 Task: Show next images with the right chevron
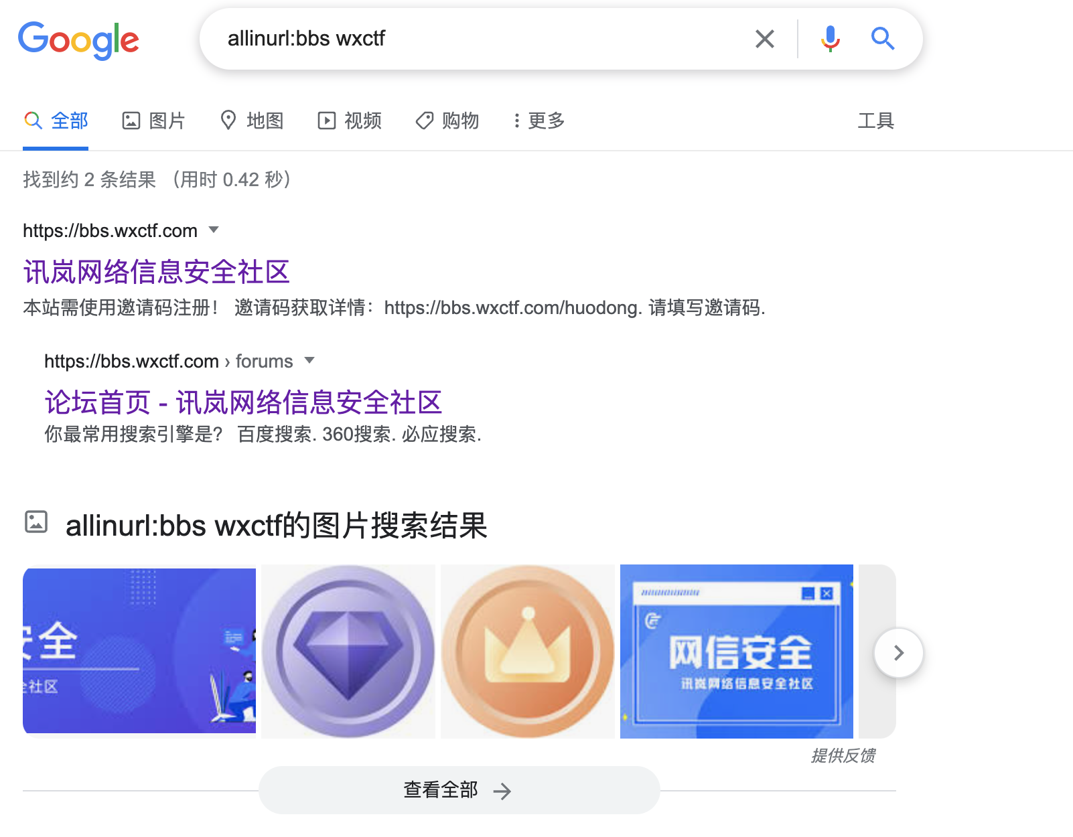(899, 653)
